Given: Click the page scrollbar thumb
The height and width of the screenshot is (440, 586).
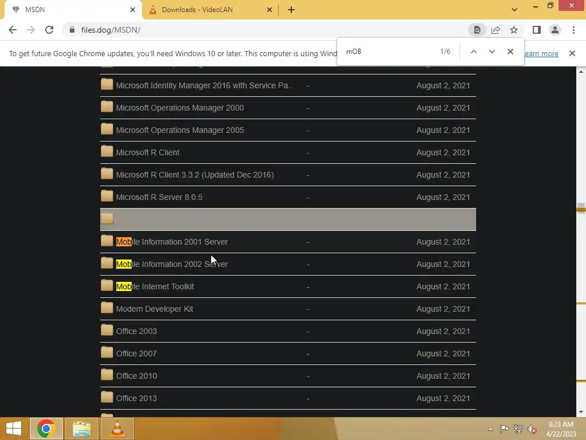Looking at the screenshot, I should coord(581,208).
